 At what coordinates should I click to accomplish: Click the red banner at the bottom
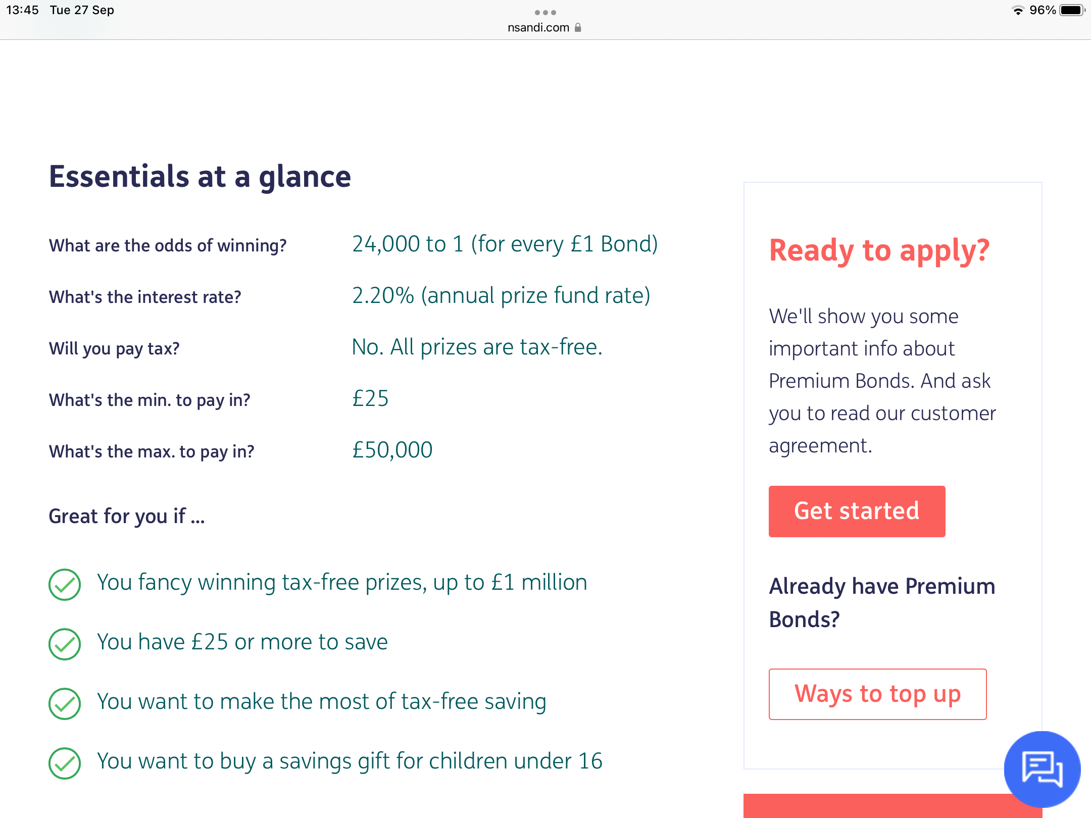coord(874,805)
